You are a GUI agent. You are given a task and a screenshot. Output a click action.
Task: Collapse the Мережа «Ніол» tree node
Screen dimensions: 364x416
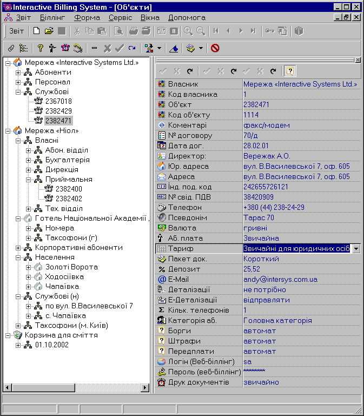[x=8, y=131]
